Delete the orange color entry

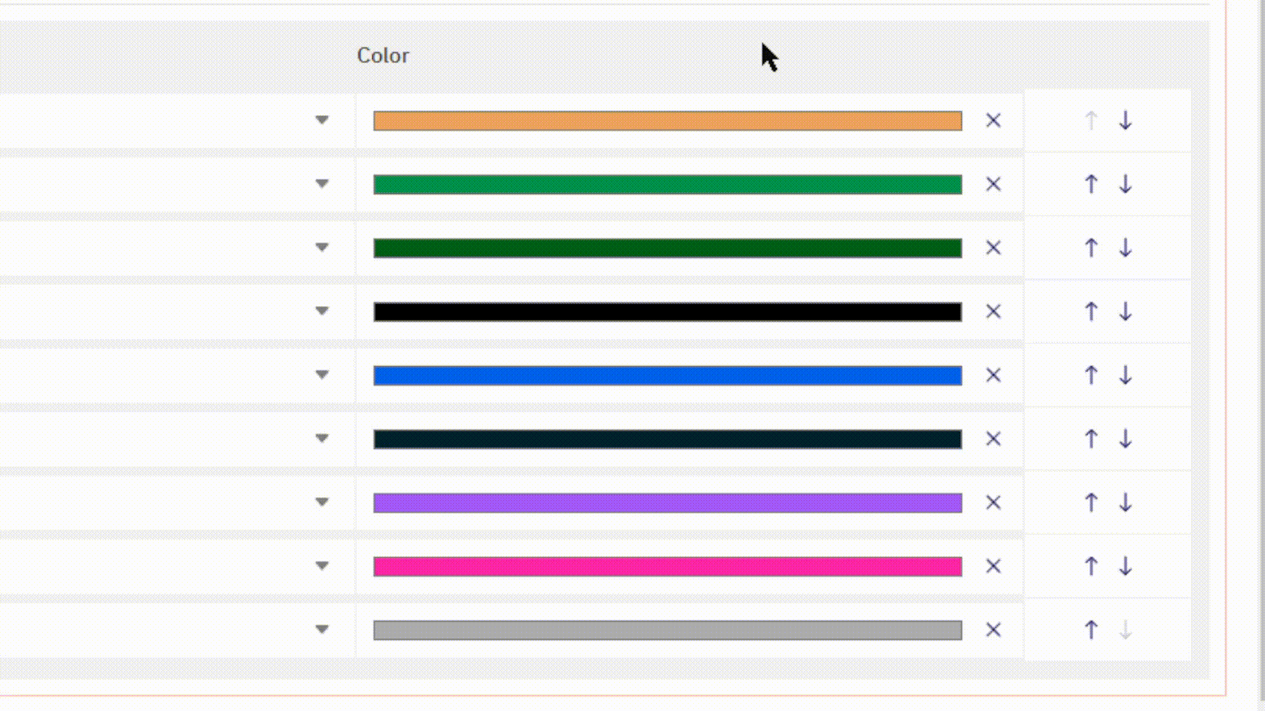coord(994,121)
